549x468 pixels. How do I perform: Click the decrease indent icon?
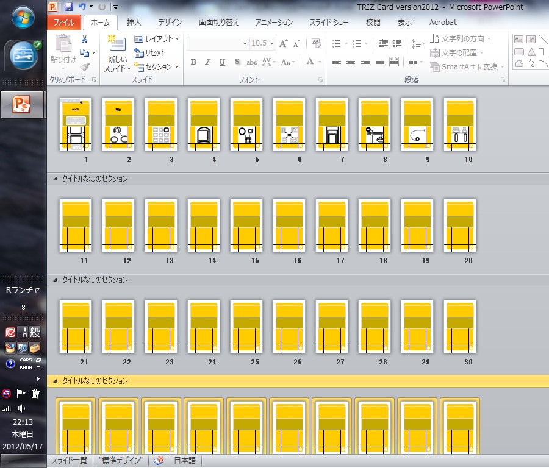[x=383, y=43]
